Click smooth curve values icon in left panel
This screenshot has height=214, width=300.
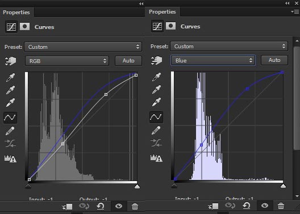tap(10, 144)
